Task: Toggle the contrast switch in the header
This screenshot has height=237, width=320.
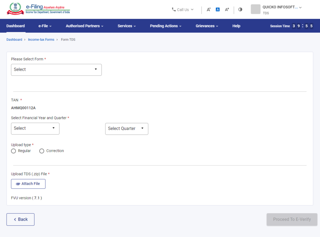Action: tap(240, 10)
